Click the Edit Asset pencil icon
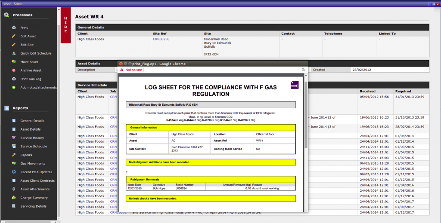Viewport: 441px width, 223px height. (14, 36)
